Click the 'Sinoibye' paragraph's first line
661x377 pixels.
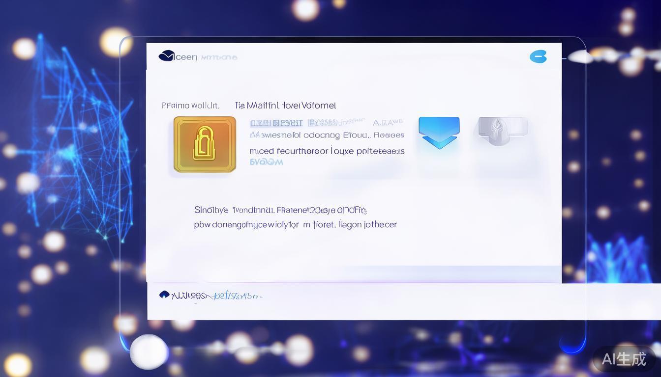[x=280, y=210]
